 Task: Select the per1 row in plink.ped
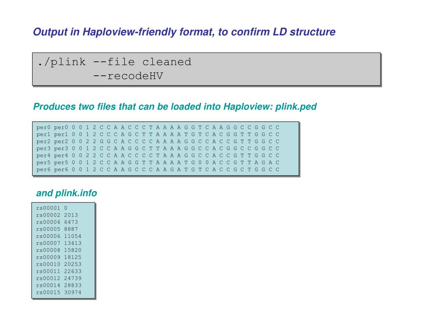tap(158, 135)
